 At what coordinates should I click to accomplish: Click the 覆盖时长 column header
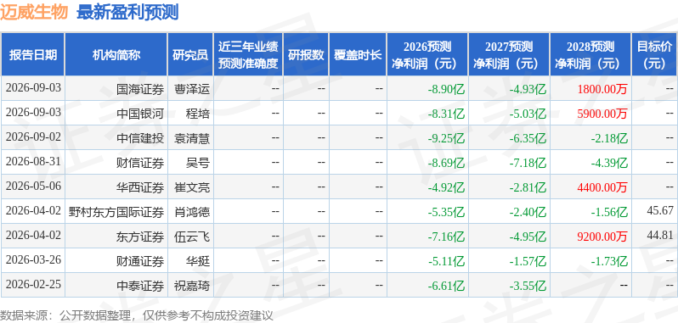(x=358, y=55)
